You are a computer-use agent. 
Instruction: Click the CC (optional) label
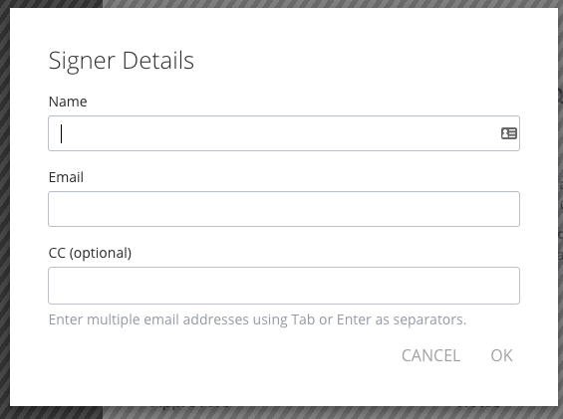coord(90,253)
